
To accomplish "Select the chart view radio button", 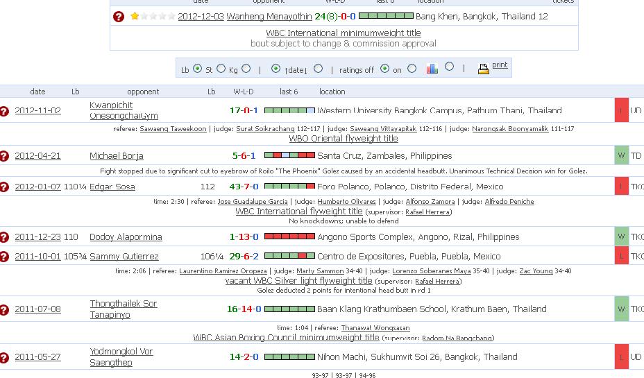I will [449, 66].
